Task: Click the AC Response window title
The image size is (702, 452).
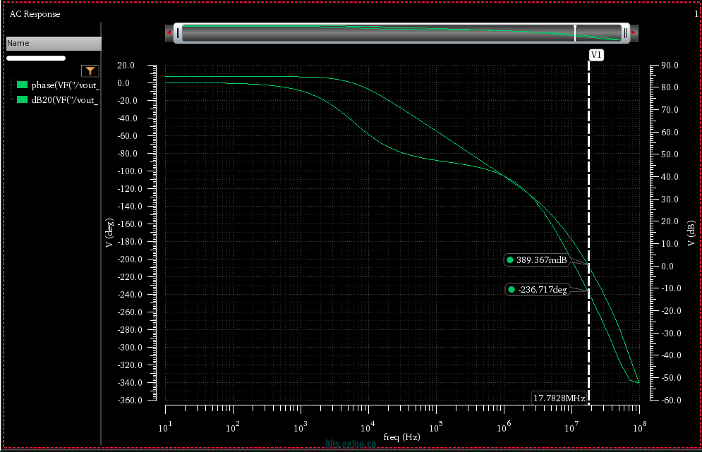Action: [35, 14]
